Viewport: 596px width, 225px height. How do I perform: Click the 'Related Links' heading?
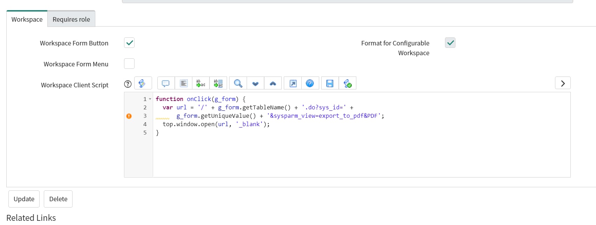pos(31,218)
